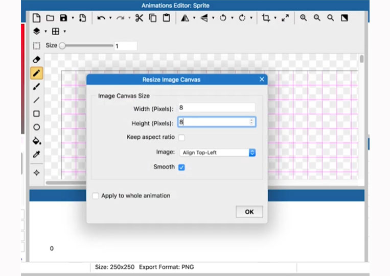The height and width of the screenshot is (276, 390).
Task: Open the crop options dropdown arrow
Action: coord(276,18)
